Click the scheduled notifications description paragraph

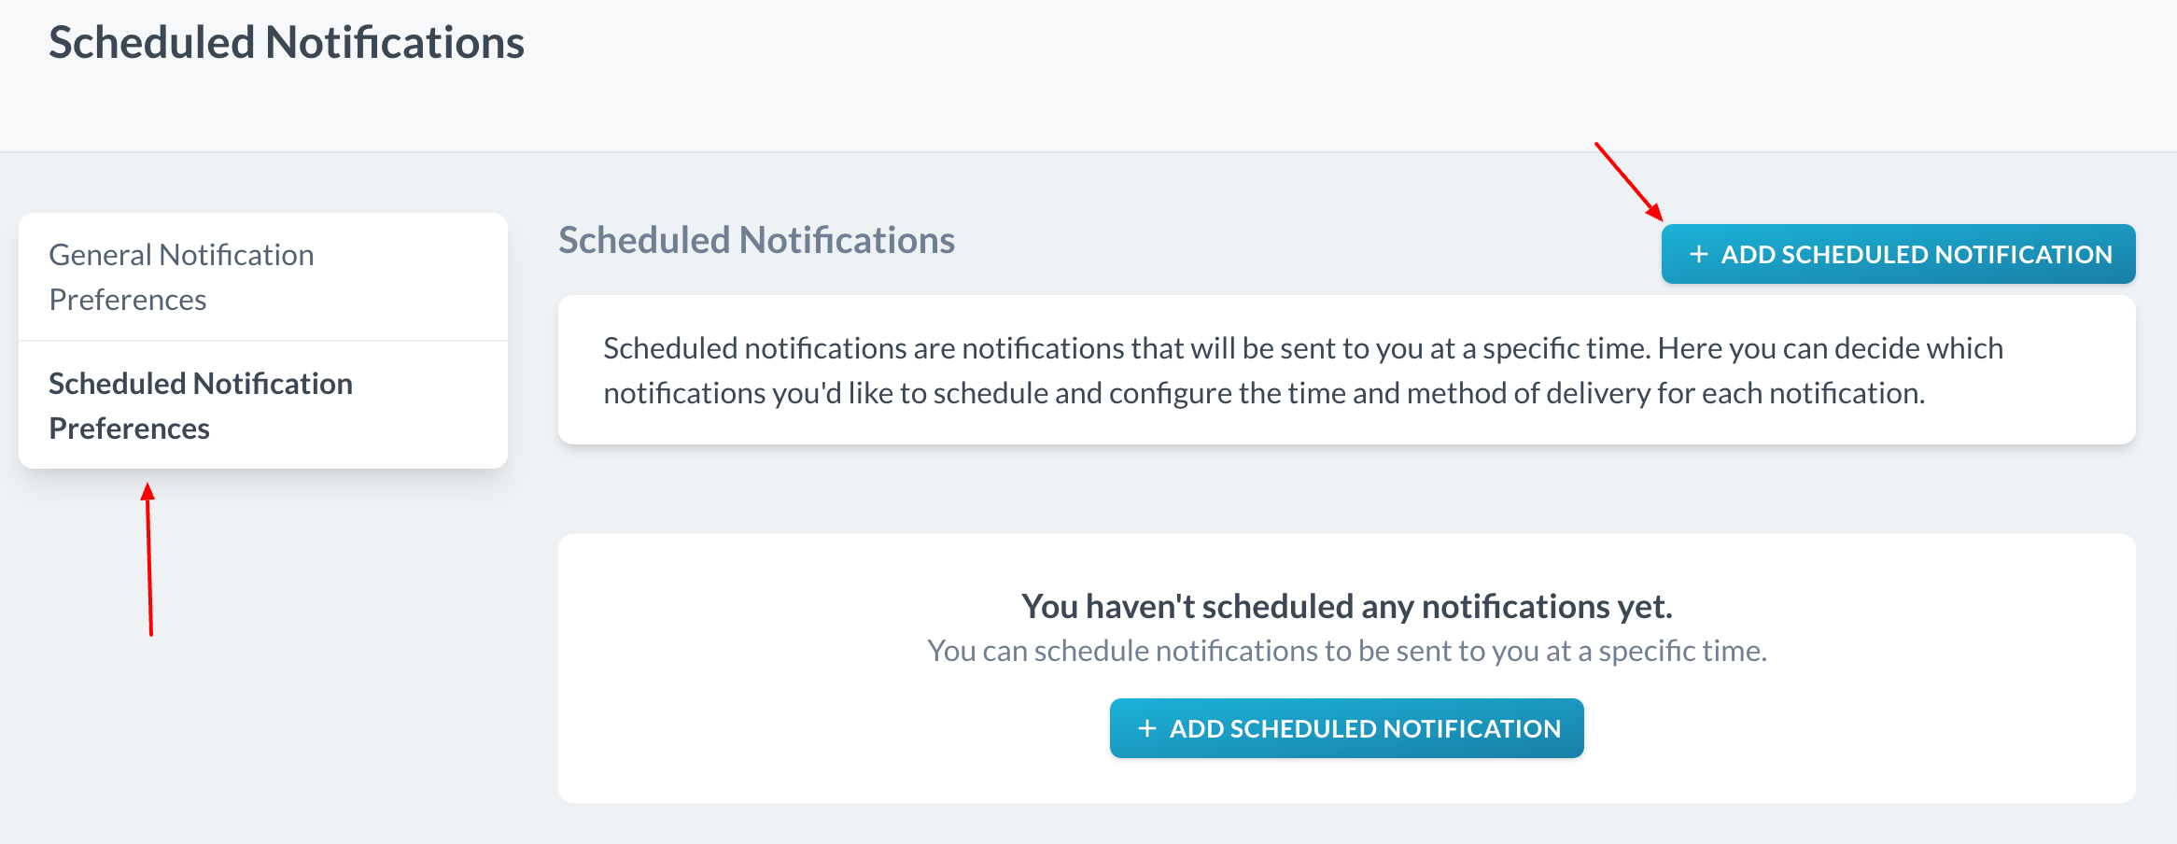[1302, 371]
